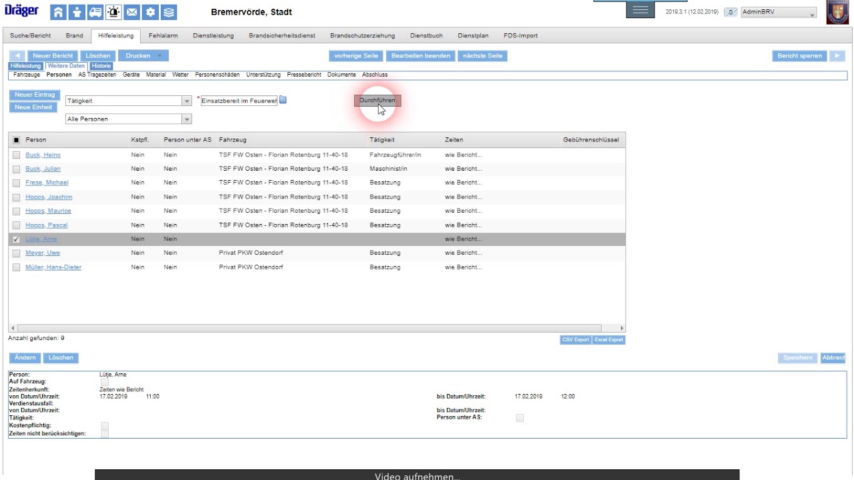Open the home icon in the top toolbar
The image size is (854, 480).
point(59,11)
